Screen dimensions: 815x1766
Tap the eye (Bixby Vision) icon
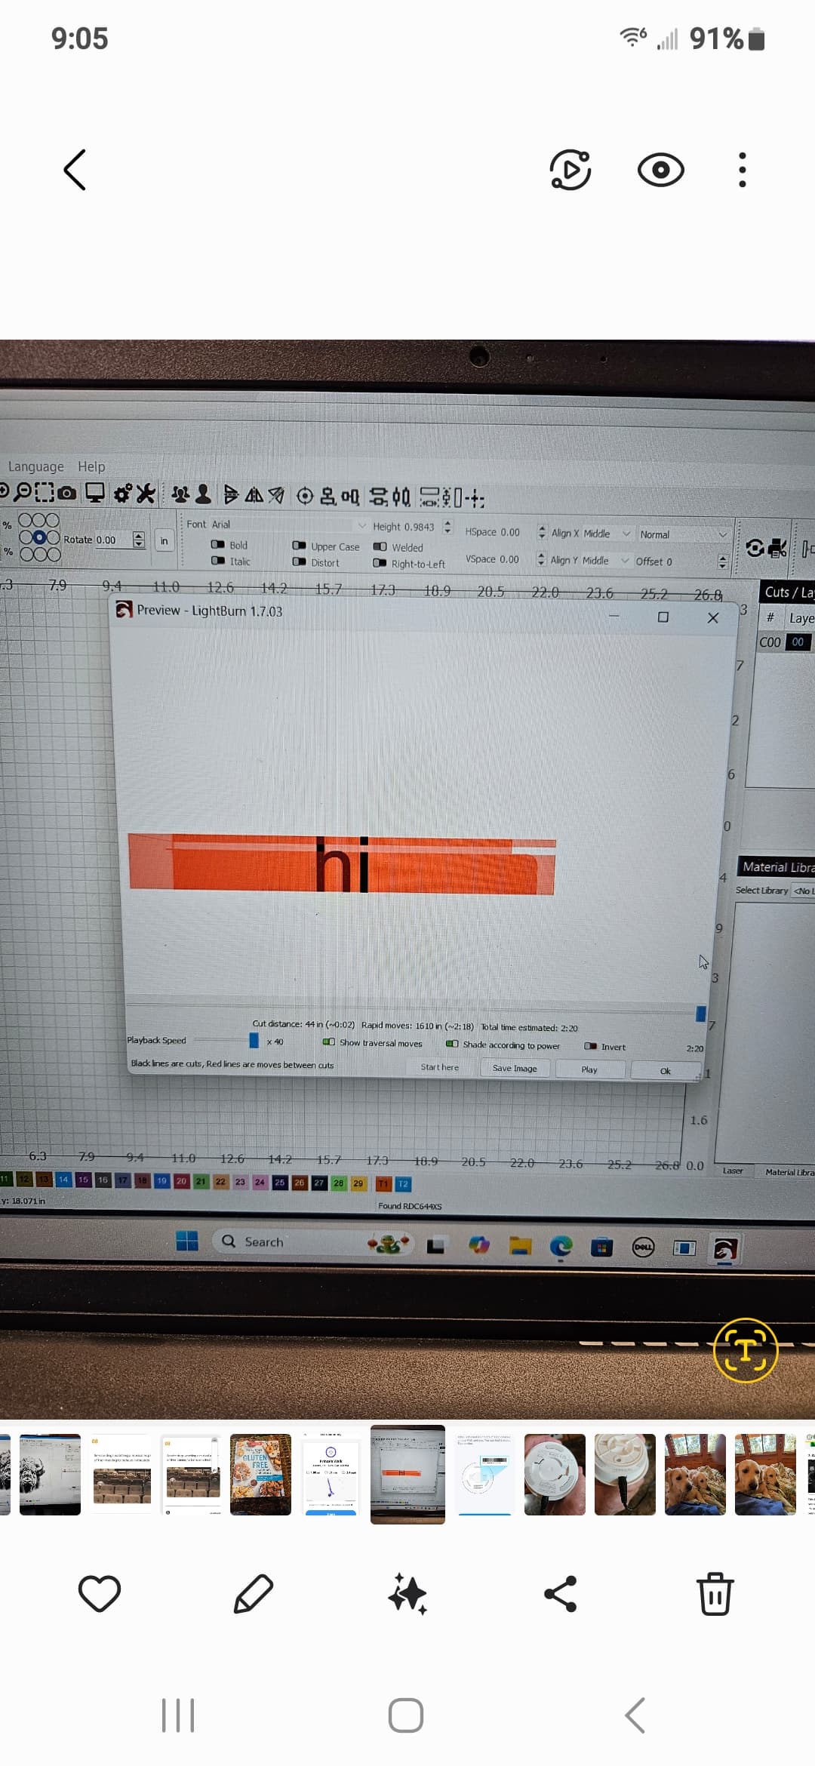click(x=660, y=170)
